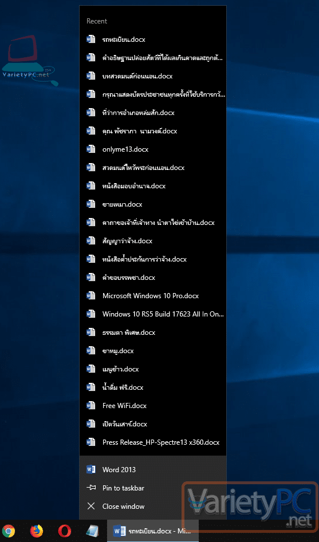
Task: Open recent file น้ำดื่ม ฟรี.docx
Action: (153, 387)
